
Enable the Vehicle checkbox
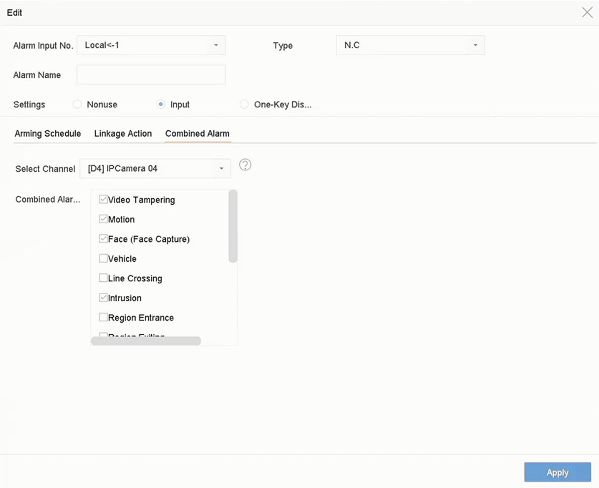pos(103,258)
